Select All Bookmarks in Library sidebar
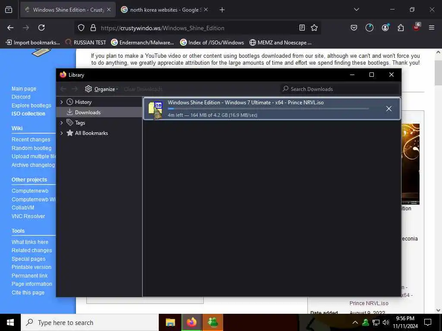Image resolution: width=442 pixels, height=331 pixels. [91, 133]
